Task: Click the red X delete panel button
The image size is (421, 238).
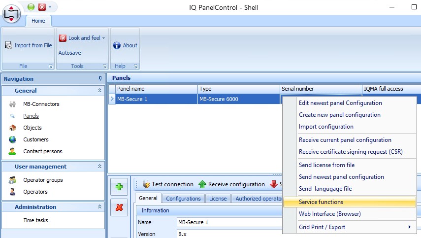Action: 119,207
